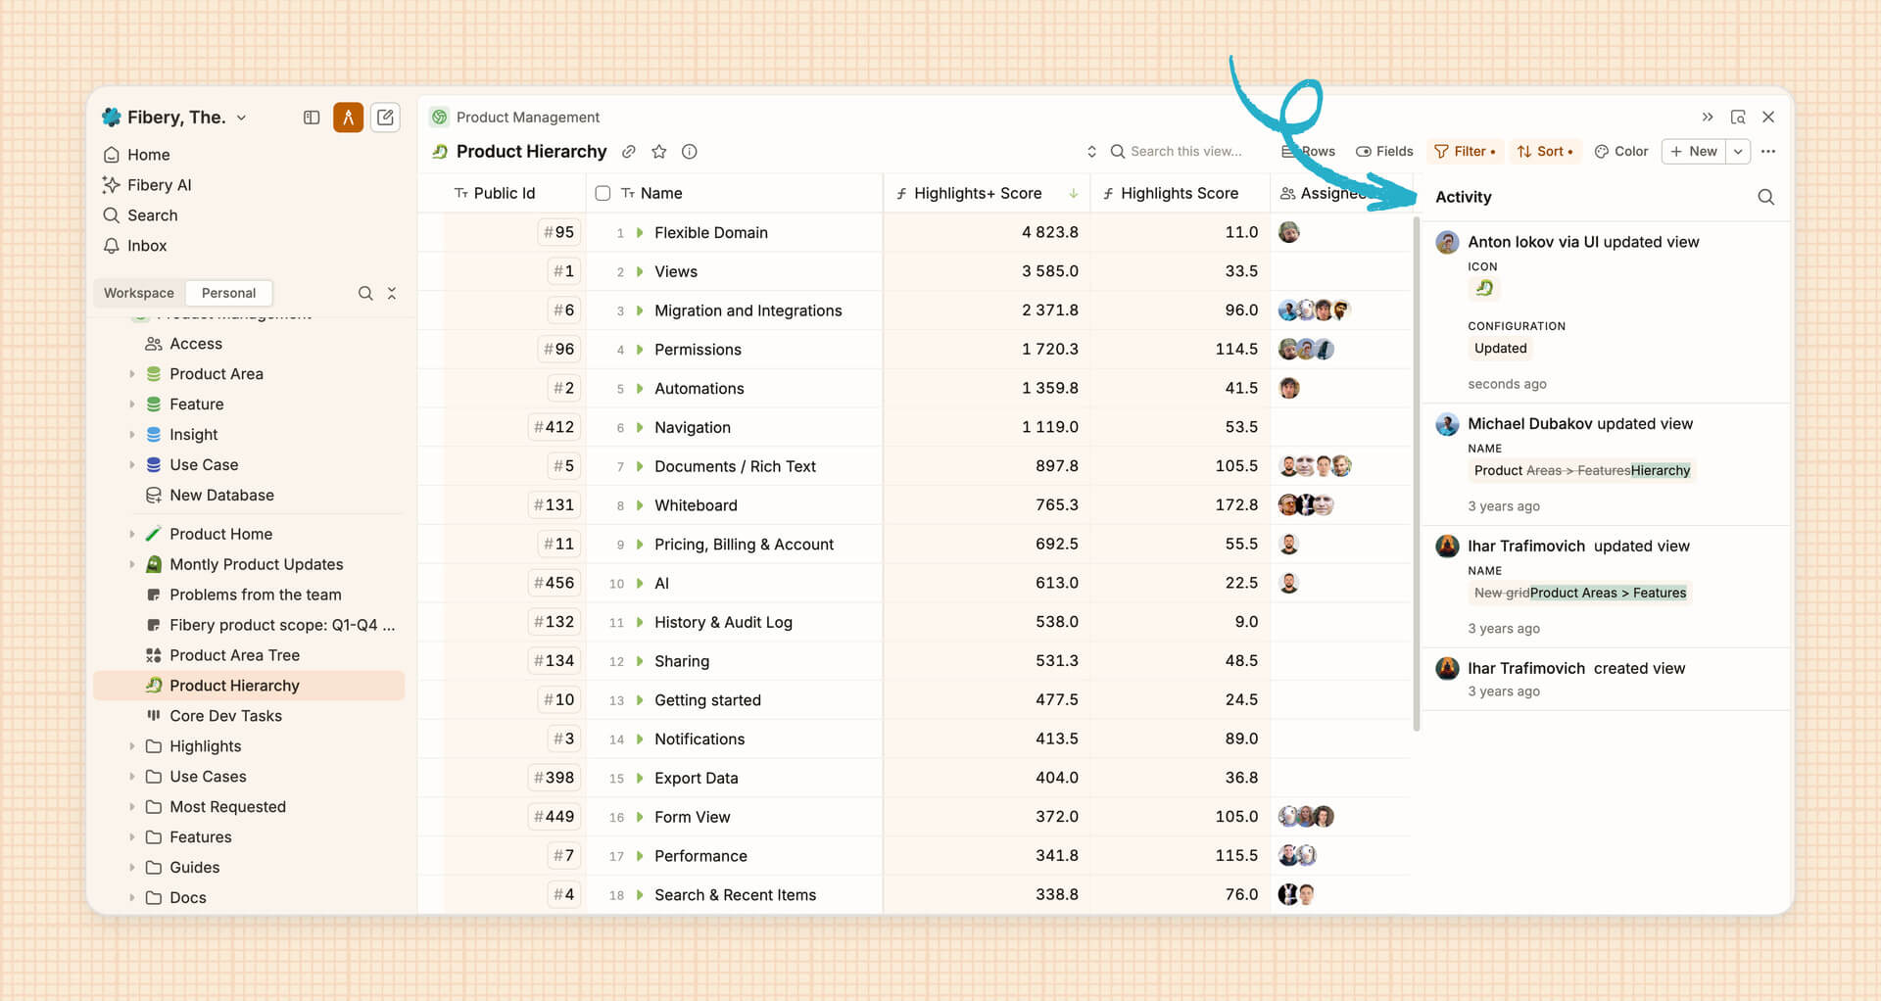Viewport: 1881px width, 1001px height.
Task: Click the compose new item icon
Action: [x=386, y=118]
